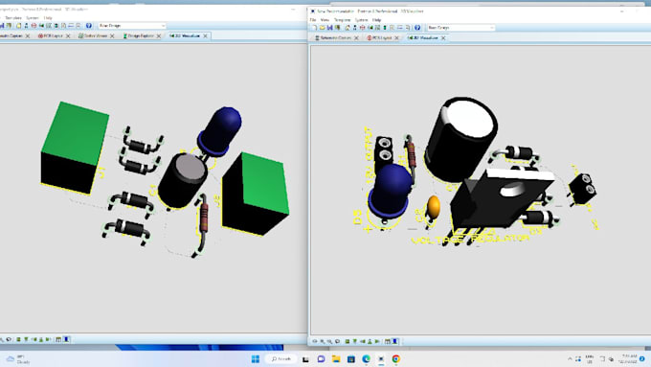Expand hidden system tray icons chevron
Image resolution: width=651 pixels, height=367 pixels.
point(570,358)
